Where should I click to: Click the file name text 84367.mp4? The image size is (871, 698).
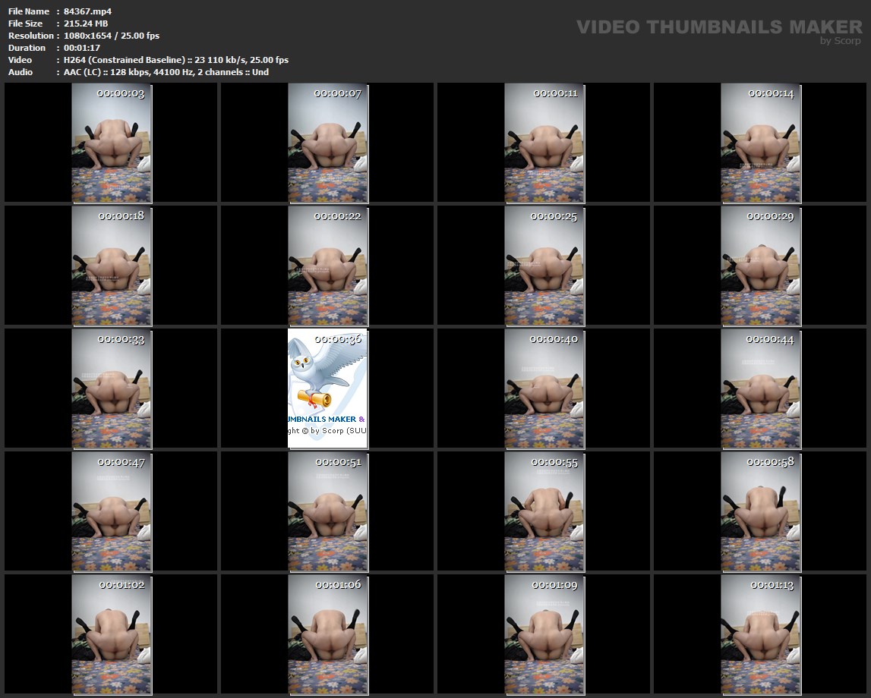88,11
